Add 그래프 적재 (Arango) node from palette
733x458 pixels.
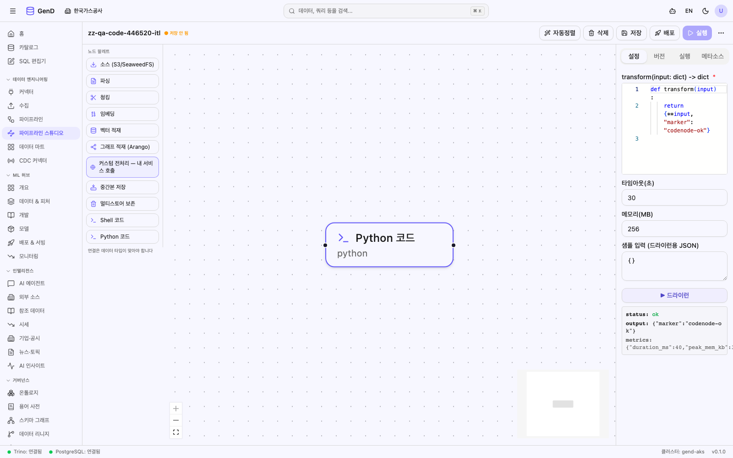pos(122,147)
